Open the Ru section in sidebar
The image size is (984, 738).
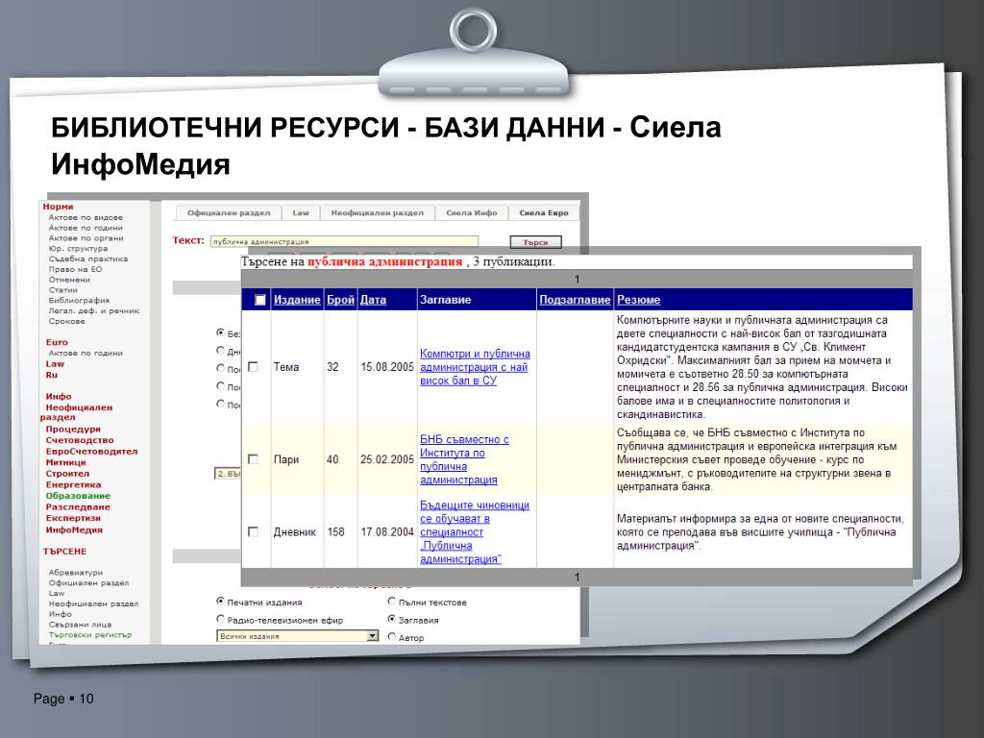(52, 375)
